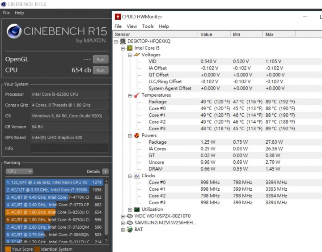The image size is (322, 252).
Task: Run the CPU benchmark
Action: point(101,70)
